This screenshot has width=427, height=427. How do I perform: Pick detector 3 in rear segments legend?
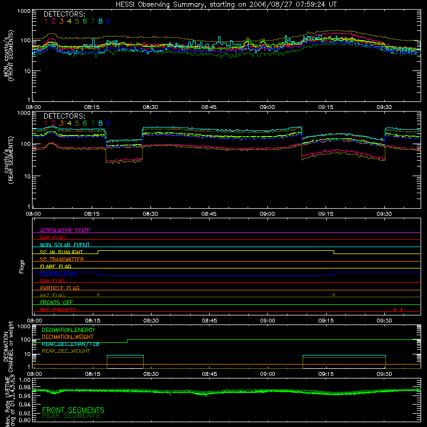(x=61, y=123)
